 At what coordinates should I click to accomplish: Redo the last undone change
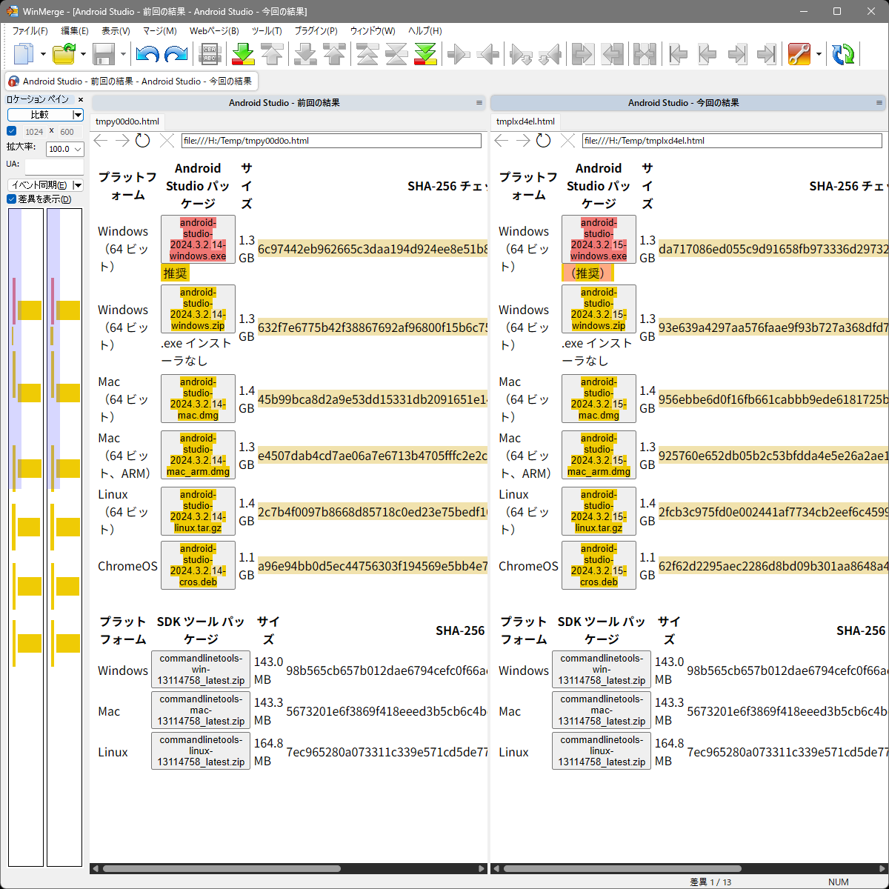176,54
